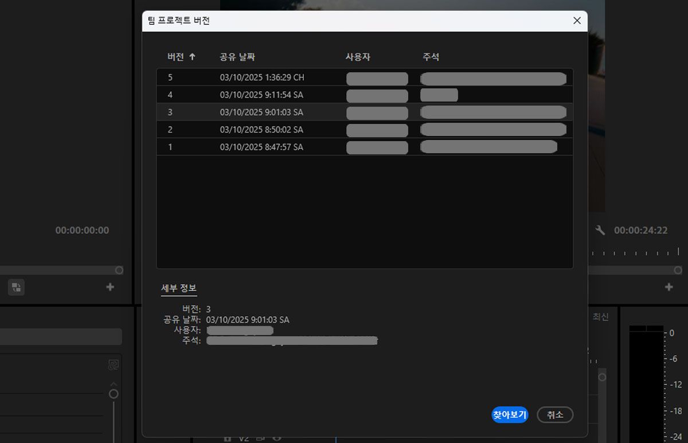Click the sync lock icon beside the V2 track
Screen dimensions: 688x443
point(261,439)
